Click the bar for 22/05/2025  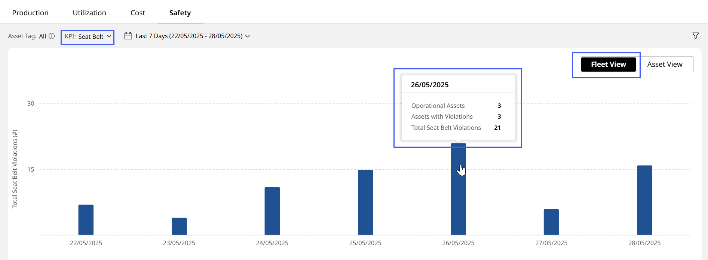(x=86, y=220)
